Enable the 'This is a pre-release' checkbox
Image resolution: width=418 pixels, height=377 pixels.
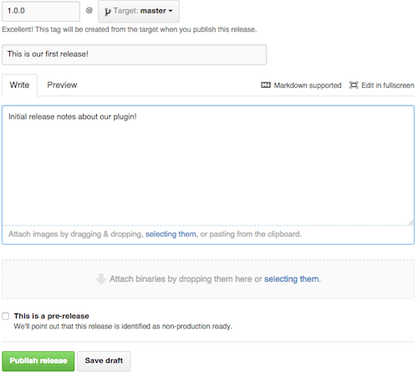click(x=6, y=316)
